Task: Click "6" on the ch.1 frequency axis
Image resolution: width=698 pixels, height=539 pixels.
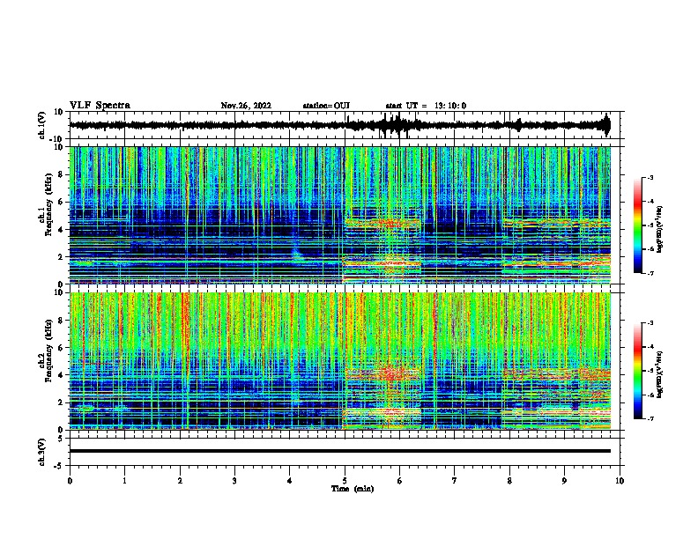Action: click(62, 203)
